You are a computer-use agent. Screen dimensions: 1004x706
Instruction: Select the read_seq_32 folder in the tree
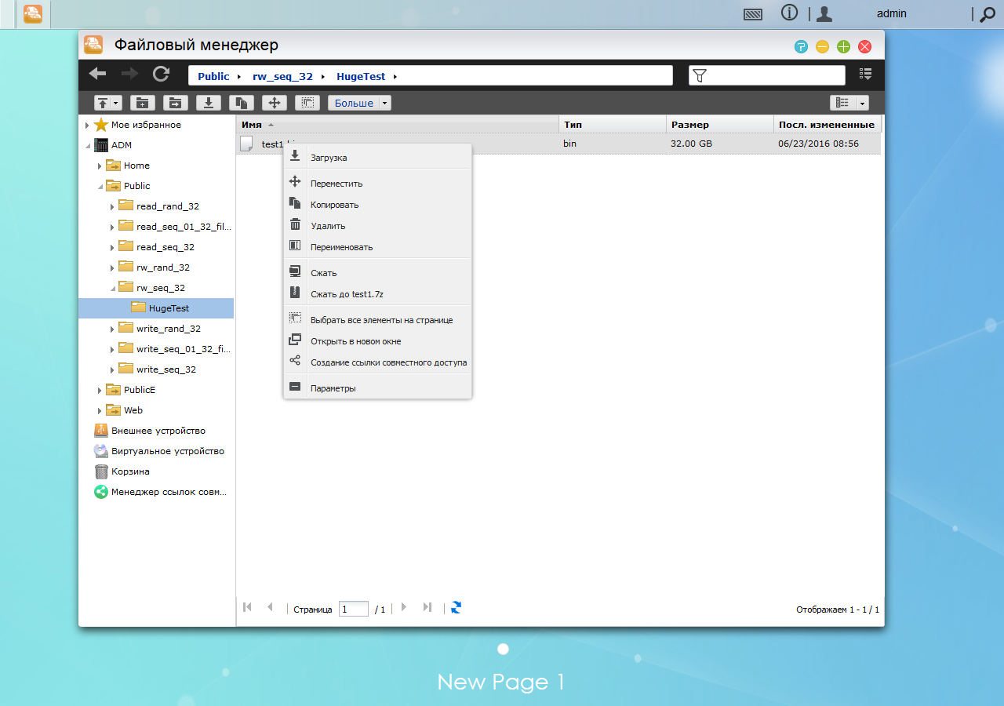click(x=166, y=247)
